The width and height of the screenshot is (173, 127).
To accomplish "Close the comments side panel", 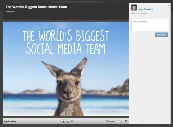I will 168,5.
